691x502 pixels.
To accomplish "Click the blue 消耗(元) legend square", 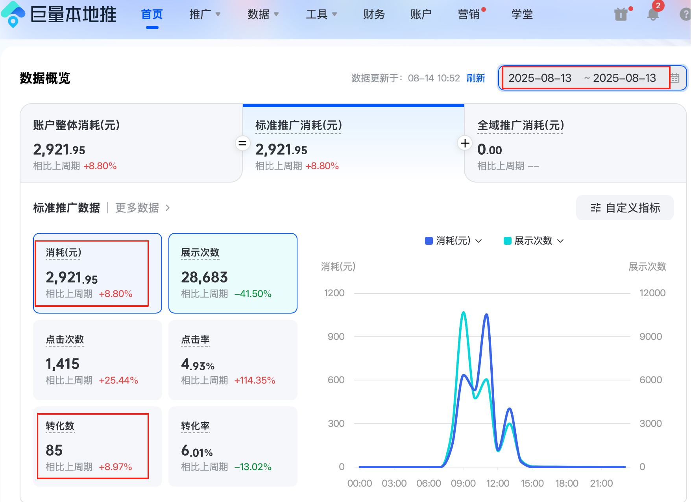I will (429, 241).
